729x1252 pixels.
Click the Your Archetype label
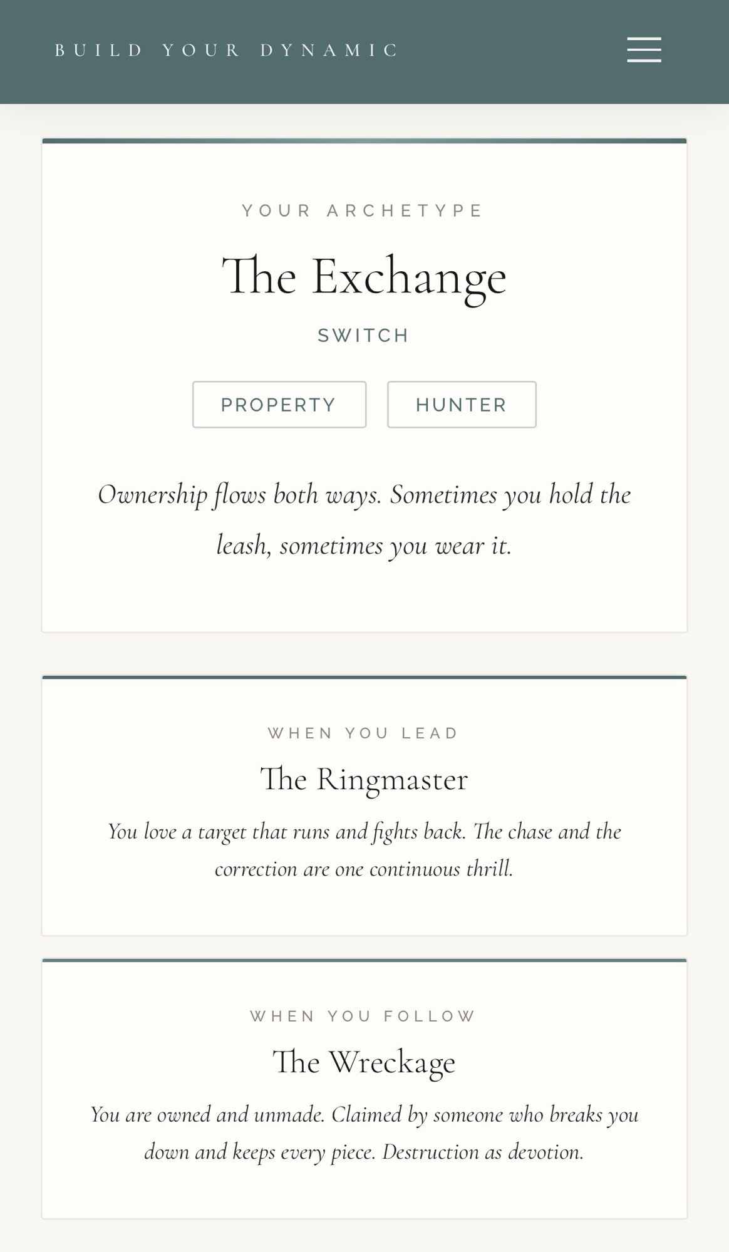[x=364, y=210]
